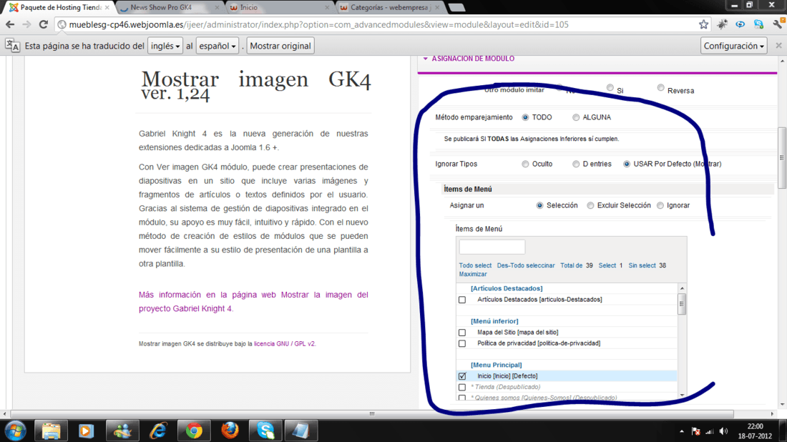Open the Configuración dropdown in translation bar

(734, 46)
